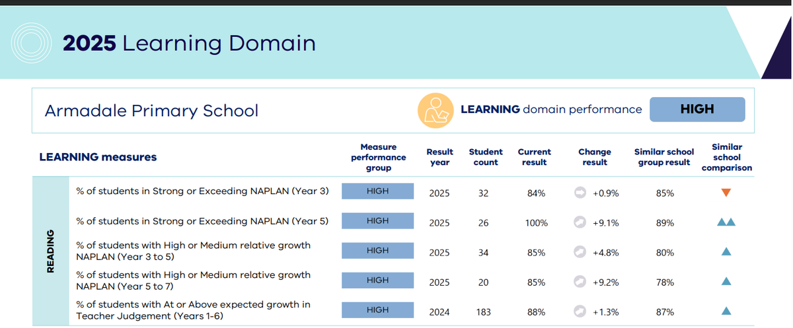Screen dimensions: 793x328
Task: Select the Measure performance group column header
Action: click(378, 157)
